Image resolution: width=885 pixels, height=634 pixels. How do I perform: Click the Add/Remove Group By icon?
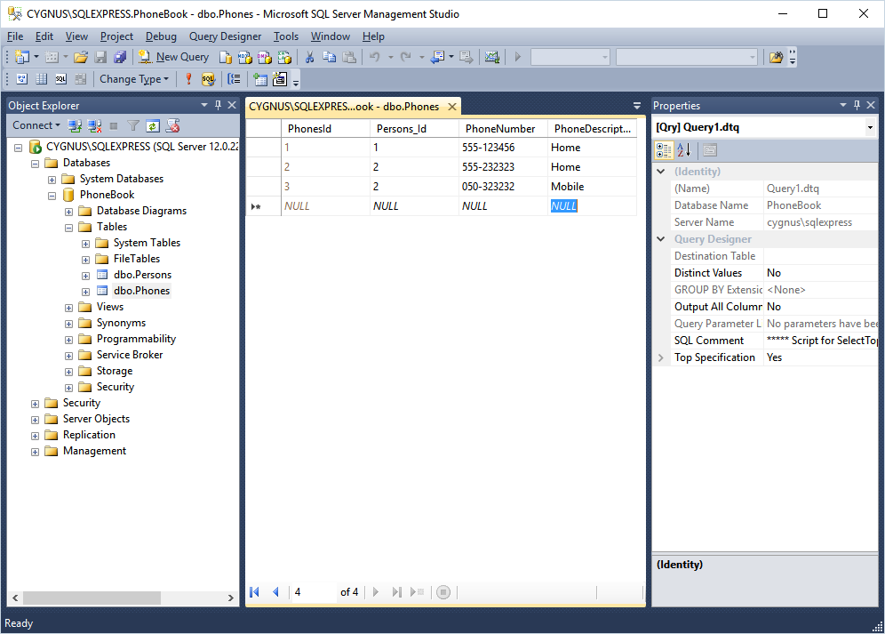[234, 79]
